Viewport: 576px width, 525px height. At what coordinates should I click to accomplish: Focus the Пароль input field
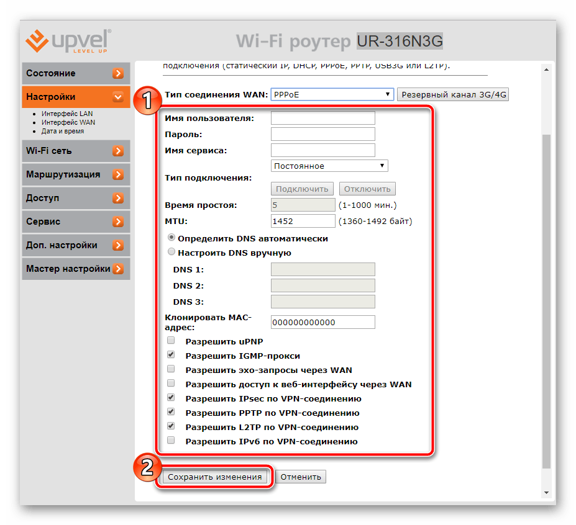323,134
